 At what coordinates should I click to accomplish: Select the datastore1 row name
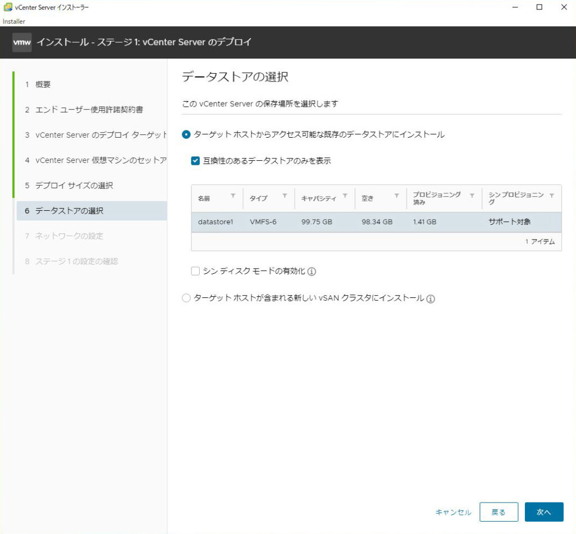(215, 222)
